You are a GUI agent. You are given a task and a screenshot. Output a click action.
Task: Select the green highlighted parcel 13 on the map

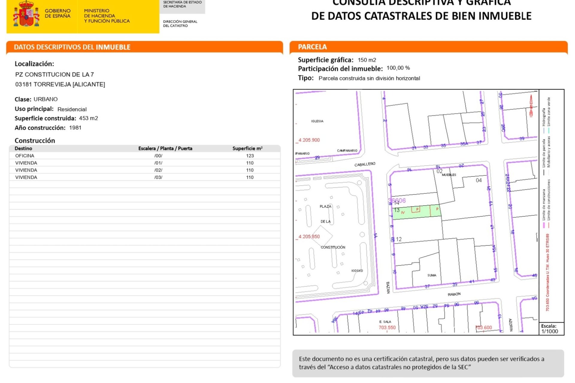pyautogui.click(x=416, y=212)
